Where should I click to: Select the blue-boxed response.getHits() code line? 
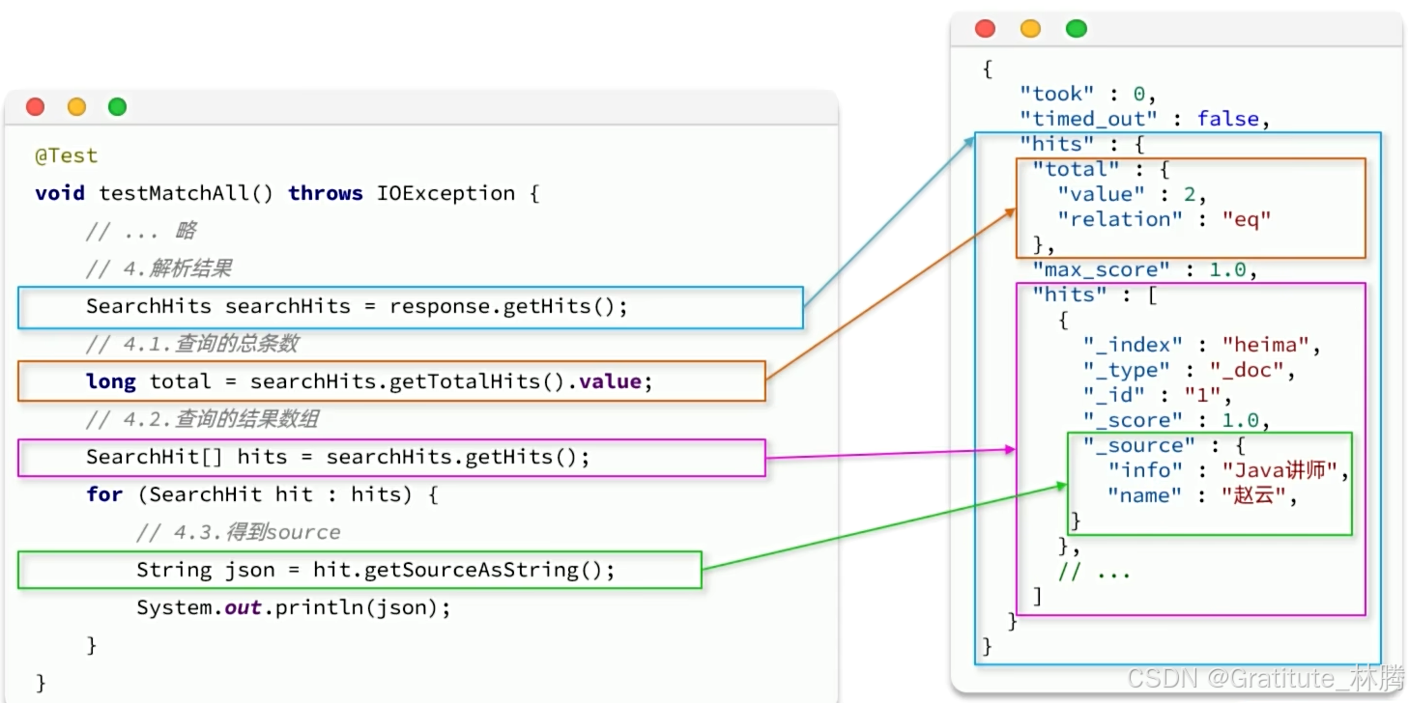pos(356,306)
